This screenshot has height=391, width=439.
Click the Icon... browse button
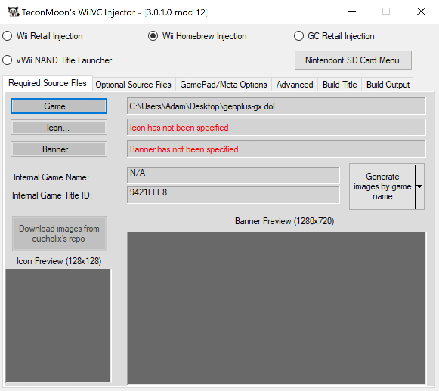[59, 128]
